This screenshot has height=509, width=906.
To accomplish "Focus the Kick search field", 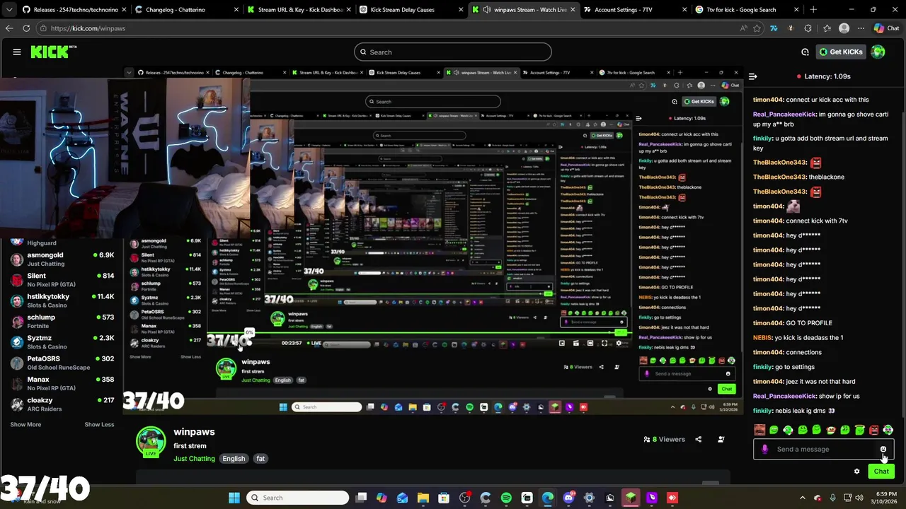I will [x=453, y=52].
